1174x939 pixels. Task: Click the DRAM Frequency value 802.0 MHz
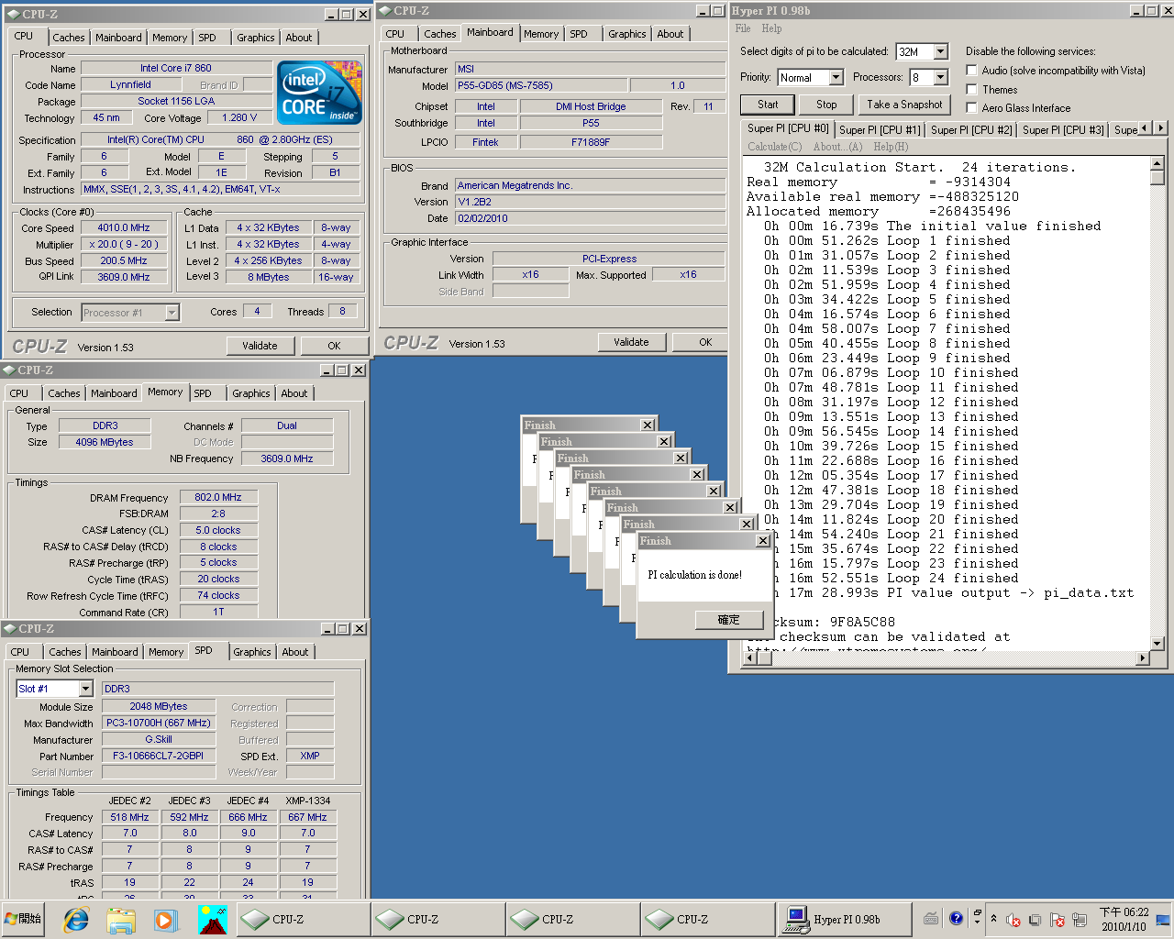(218, 497)
